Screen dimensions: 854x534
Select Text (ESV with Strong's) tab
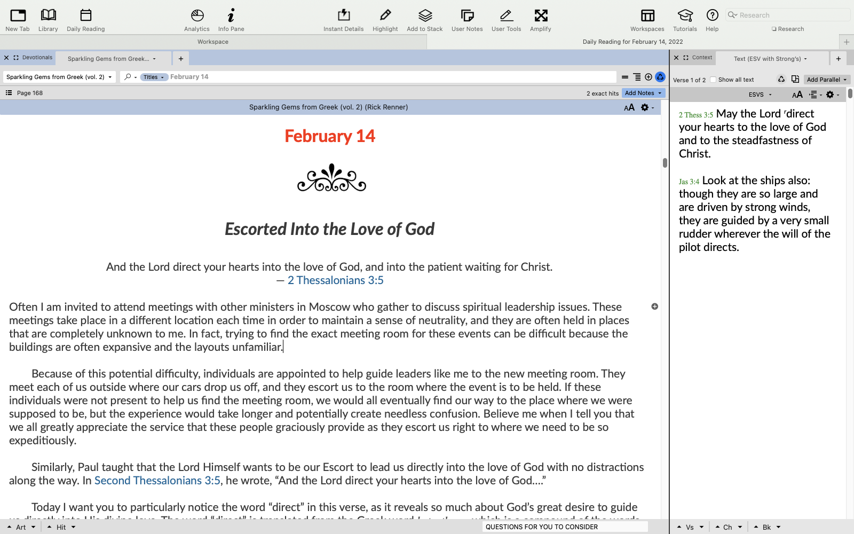[772, 59]
